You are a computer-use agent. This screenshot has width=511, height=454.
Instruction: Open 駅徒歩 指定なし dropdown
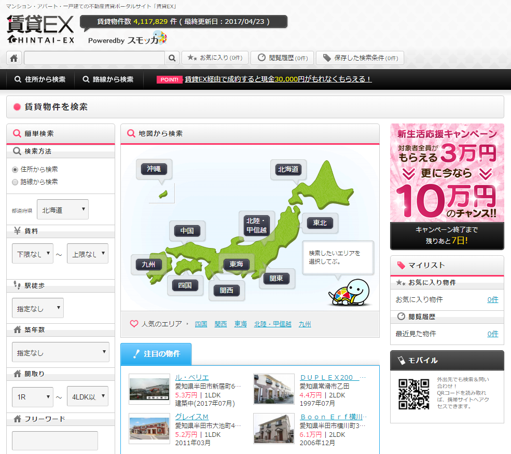click(x=38, y=308)
